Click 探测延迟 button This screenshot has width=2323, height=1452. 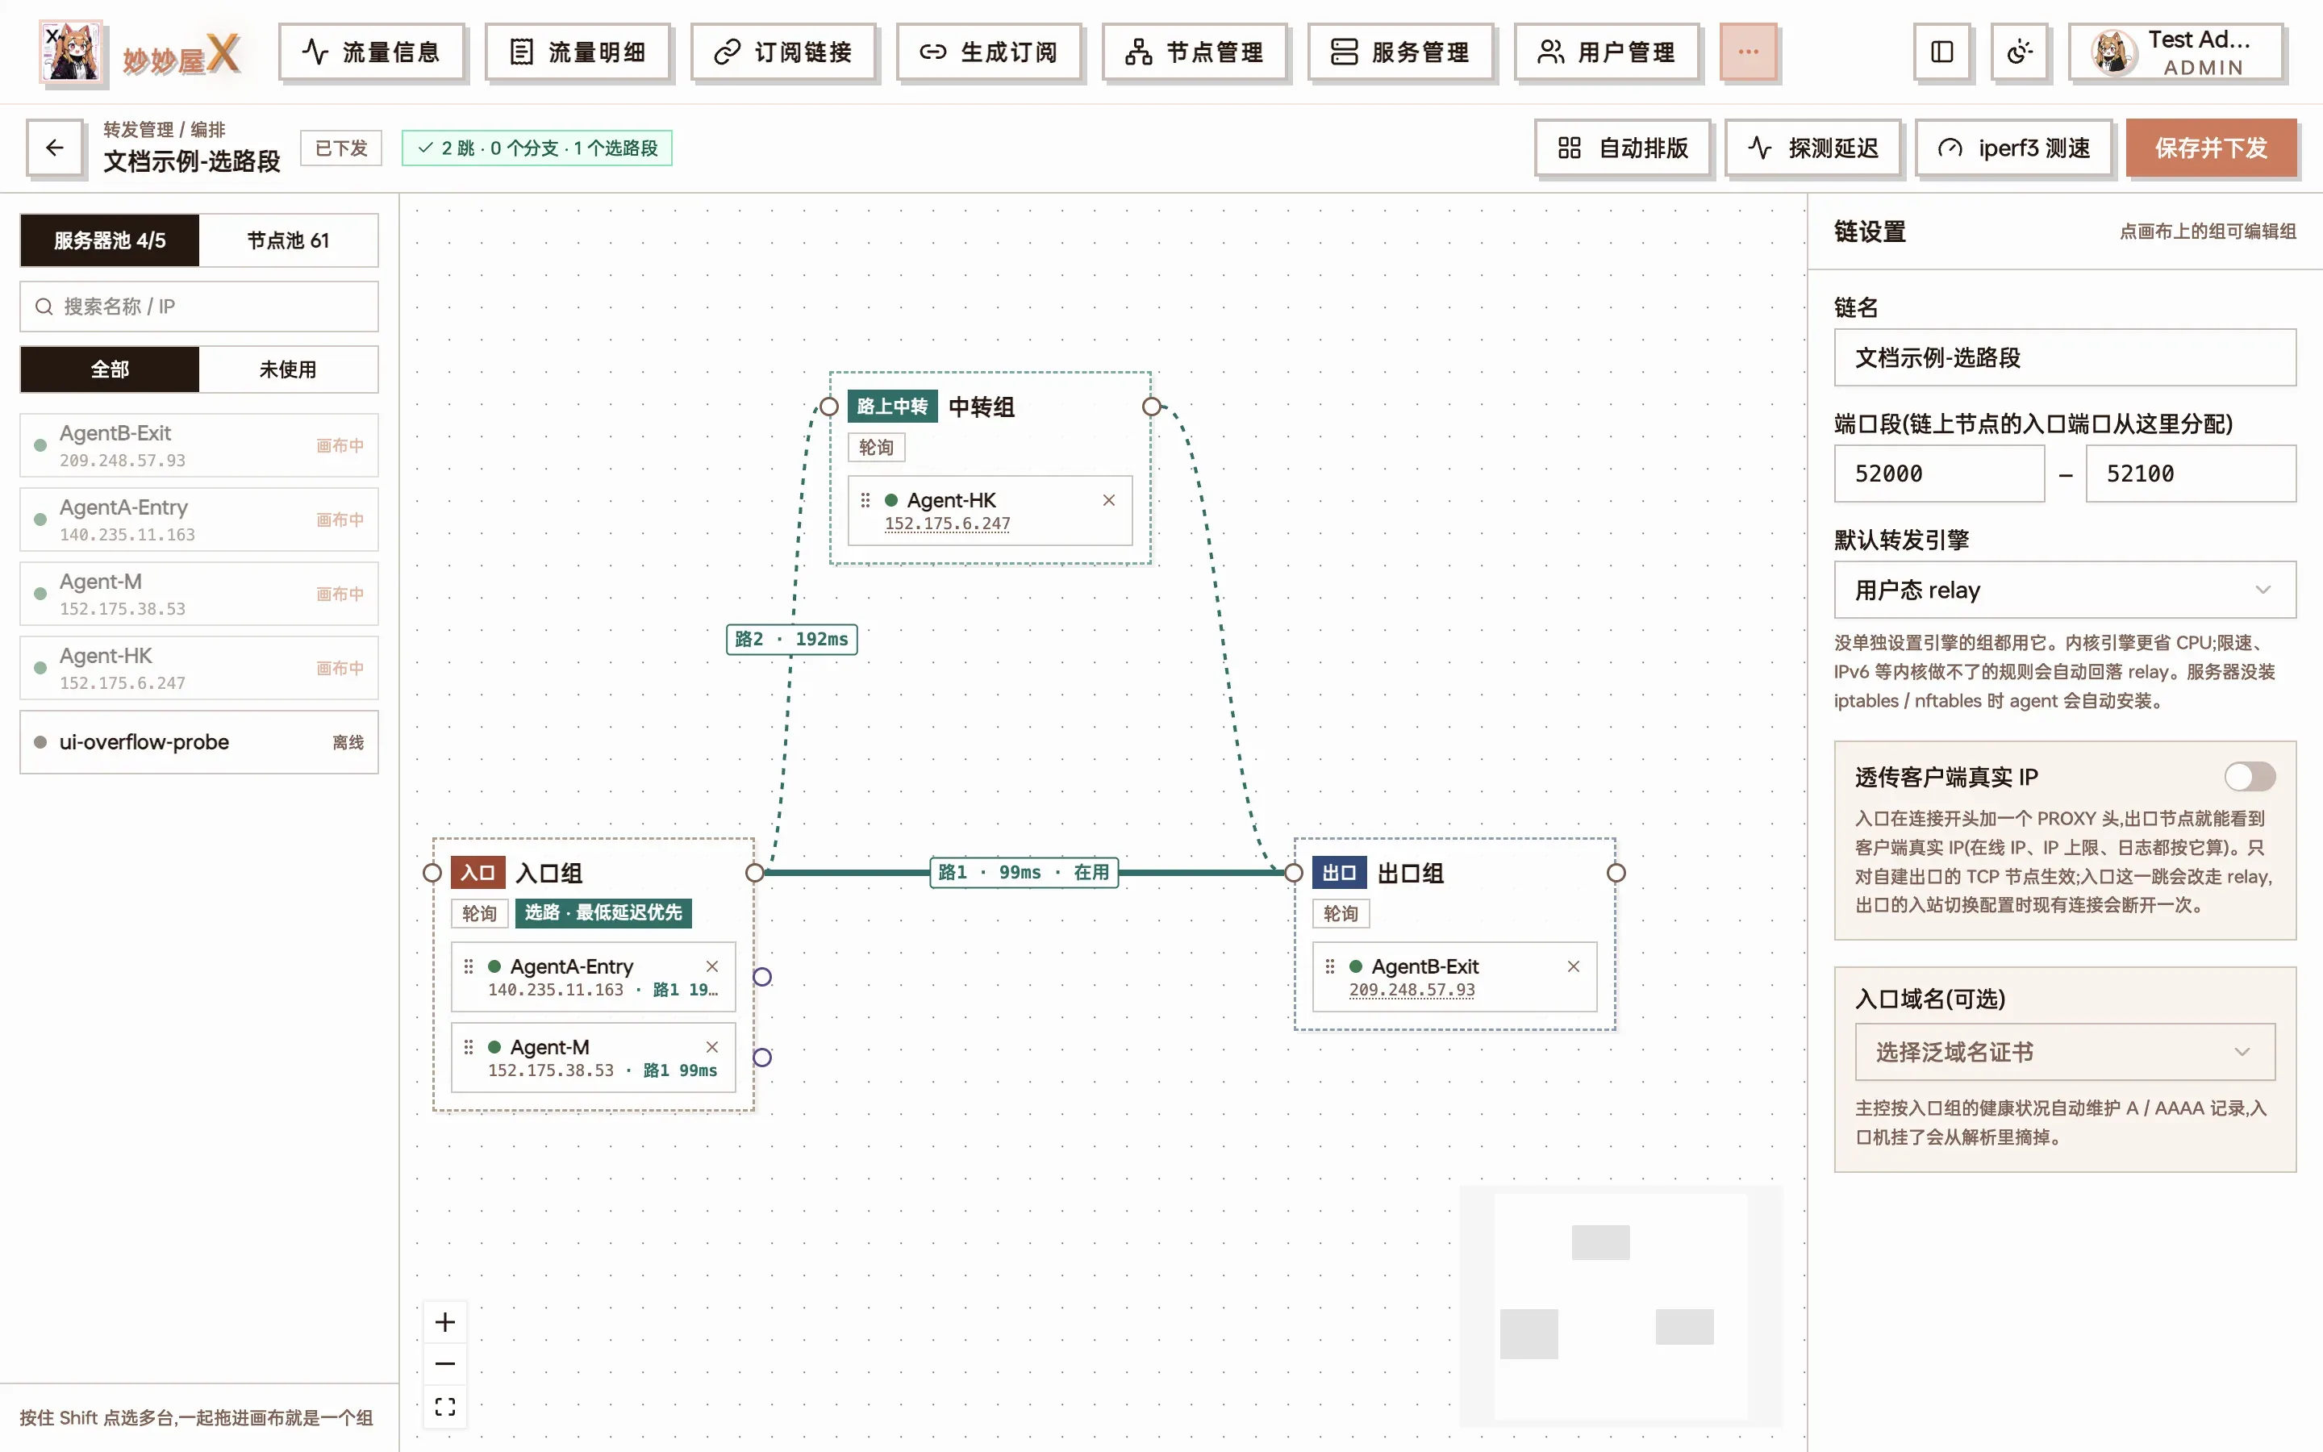(1812, 148)
